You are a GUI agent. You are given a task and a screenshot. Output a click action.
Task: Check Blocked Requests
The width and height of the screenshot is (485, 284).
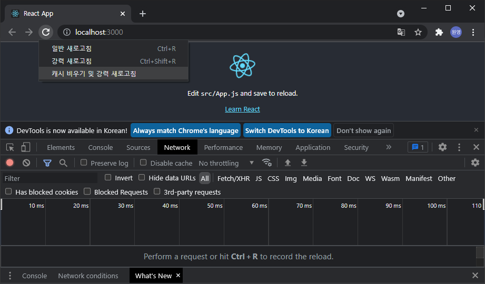click(x=87, y=191)
